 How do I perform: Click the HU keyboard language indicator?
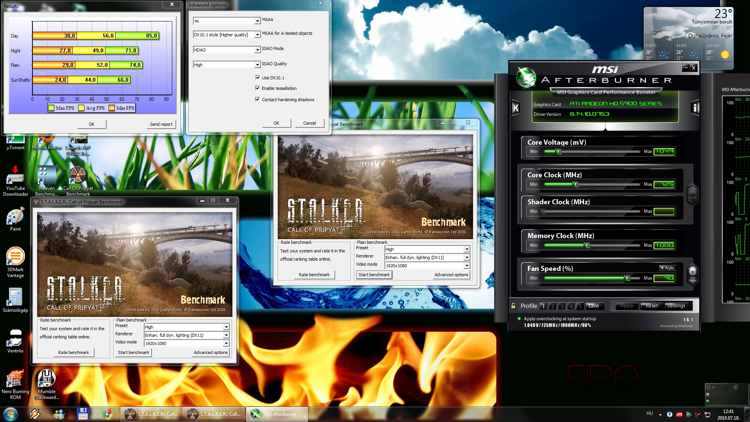pos(650,413)
